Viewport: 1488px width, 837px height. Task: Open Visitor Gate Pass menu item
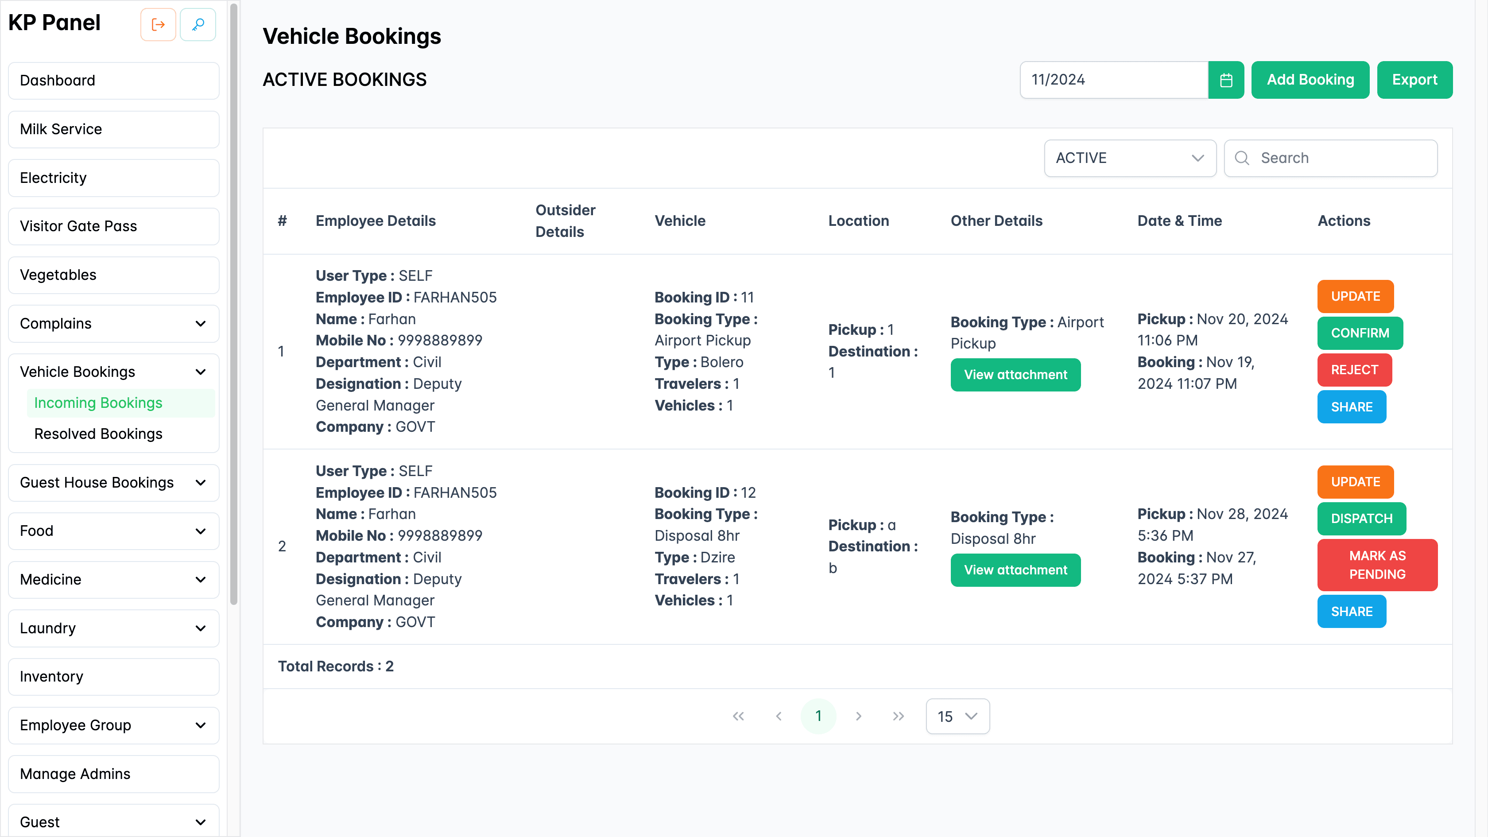(x=114, y=226)
